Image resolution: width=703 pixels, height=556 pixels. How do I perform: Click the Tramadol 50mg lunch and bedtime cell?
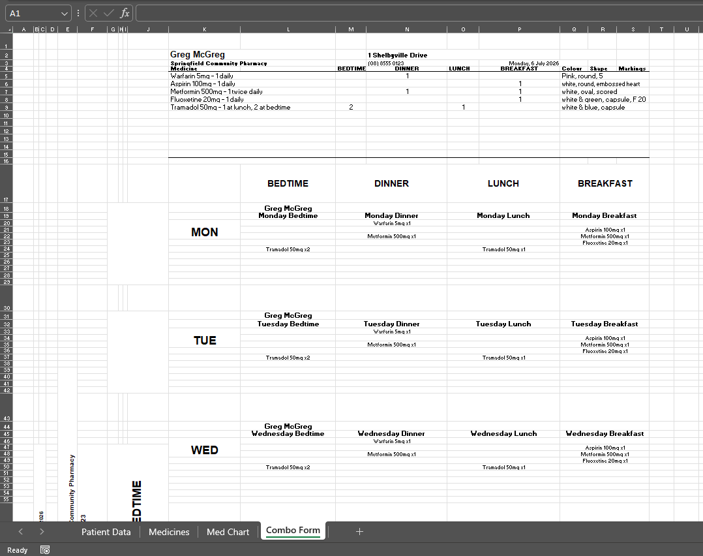[x=230, y=107]
